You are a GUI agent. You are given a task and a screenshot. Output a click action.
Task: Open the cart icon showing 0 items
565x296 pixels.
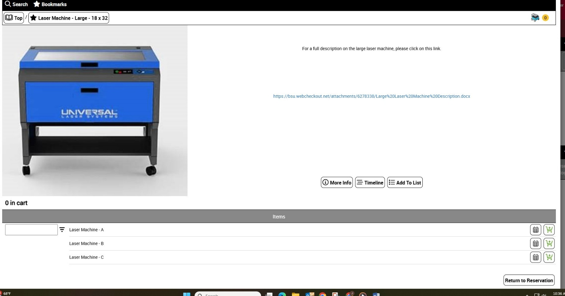coord(535,17)
